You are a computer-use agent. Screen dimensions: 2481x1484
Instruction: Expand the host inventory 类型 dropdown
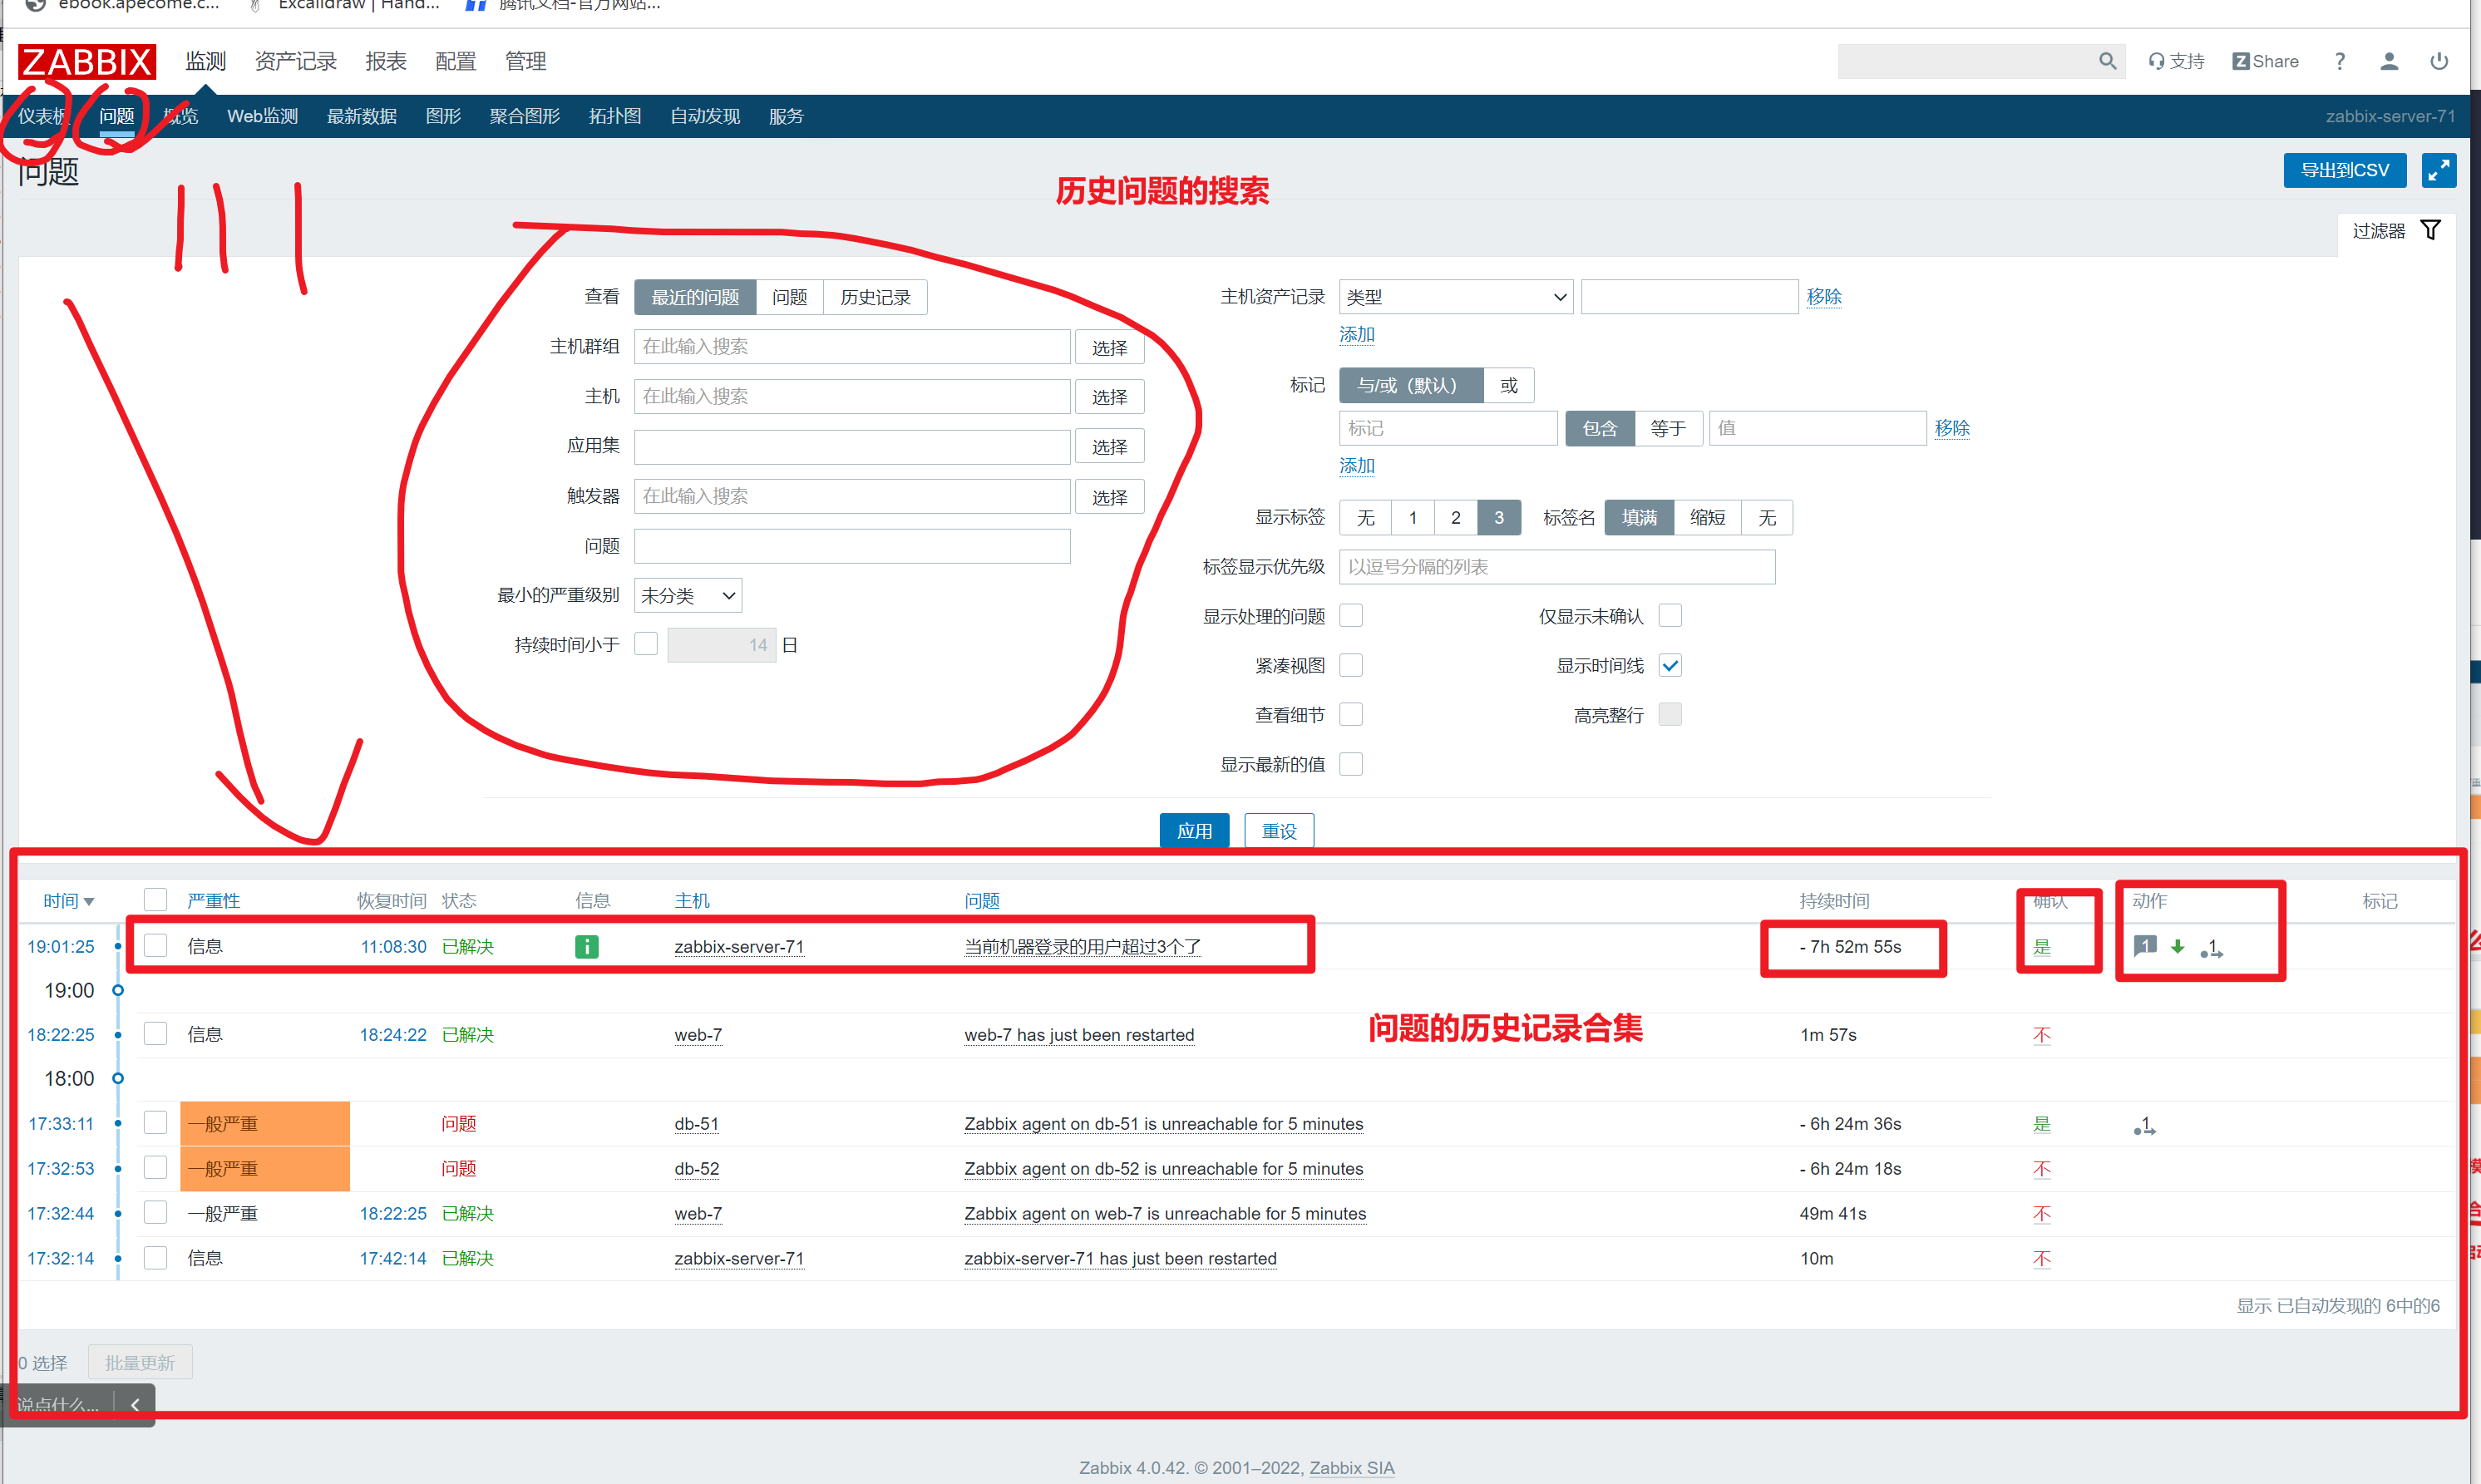pos(1455,297)
